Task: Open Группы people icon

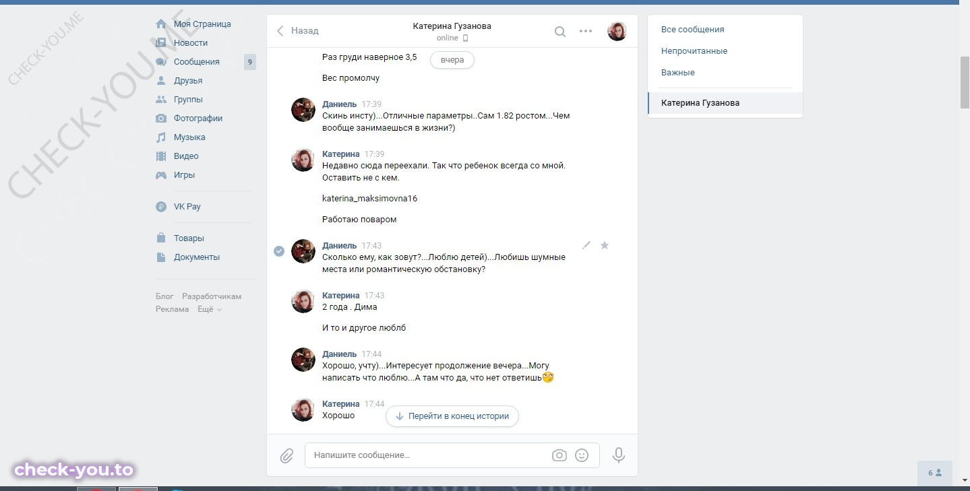Action: coord(161,100)
